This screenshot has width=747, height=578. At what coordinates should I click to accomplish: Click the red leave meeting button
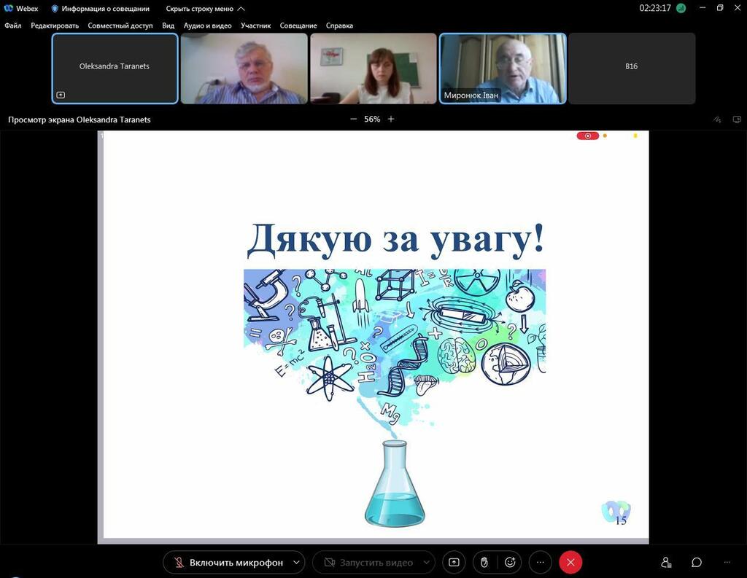570,562
